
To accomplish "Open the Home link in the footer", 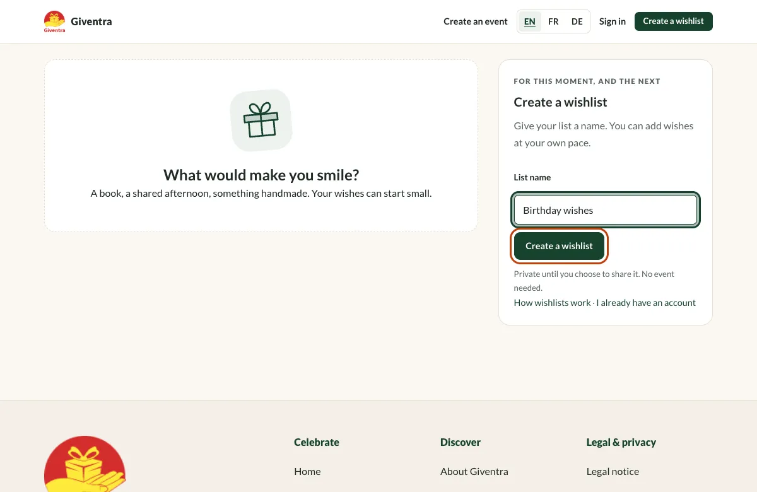I will tap(307, 471).
